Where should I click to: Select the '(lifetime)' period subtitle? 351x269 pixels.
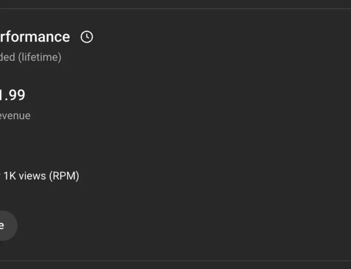point(40,58)
